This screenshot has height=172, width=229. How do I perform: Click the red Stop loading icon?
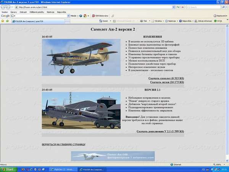[x=183, y=7]
